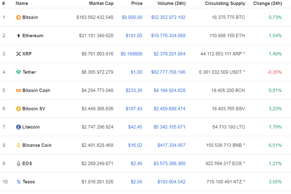Select Tether market cap $6.365.972.279
Screen dimensions: 291x194
click(98, 72)
